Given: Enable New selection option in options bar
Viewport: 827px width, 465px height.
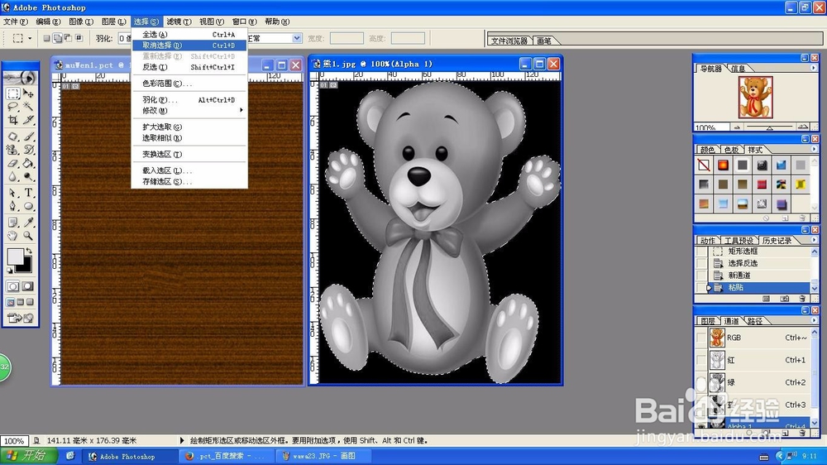Looking at the screenshot, I should [x=46, y=38].
